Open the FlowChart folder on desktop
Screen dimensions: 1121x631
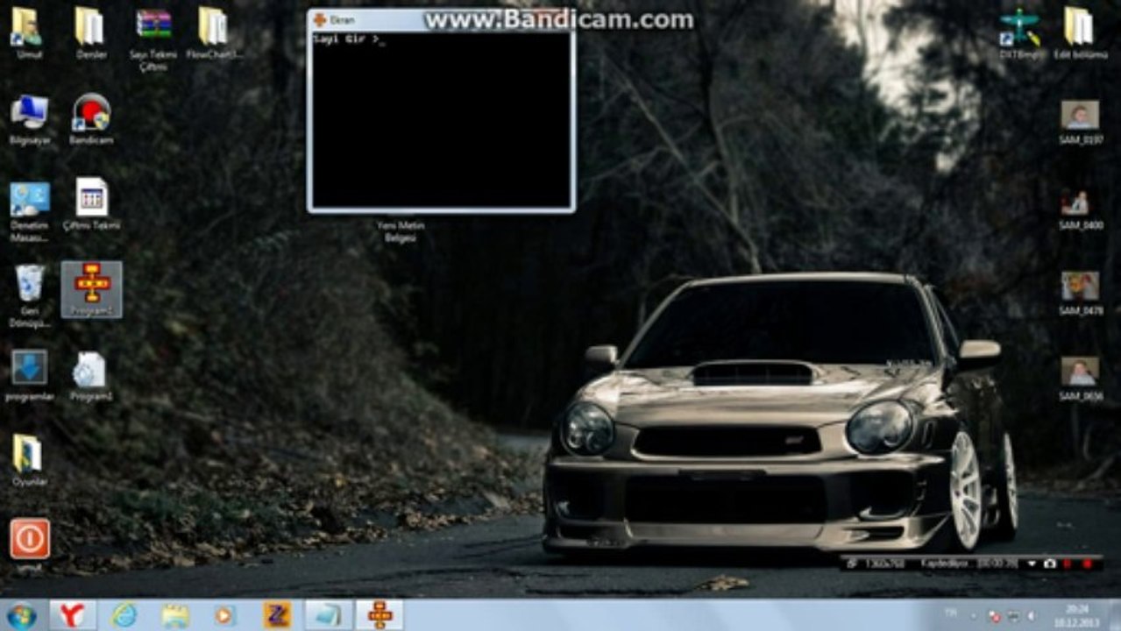(x=214, y=33)
